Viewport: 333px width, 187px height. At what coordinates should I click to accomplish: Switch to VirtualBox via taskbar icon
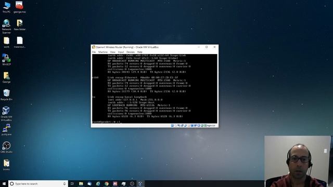tap(140, 183)
